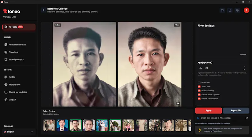Viewport: 252px width, 137px height.
Task: Click the document page icon in the header
Action: tap(230, 10)
